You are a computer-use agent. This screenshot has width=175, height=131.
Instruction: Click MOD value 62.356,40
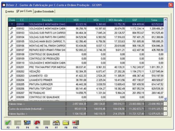coord(81,42)
